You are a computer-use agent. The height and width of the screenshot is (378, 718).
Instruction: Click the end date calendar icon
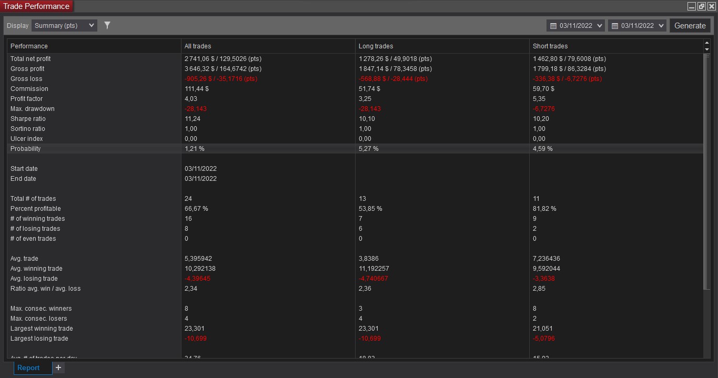coord(614,26)
